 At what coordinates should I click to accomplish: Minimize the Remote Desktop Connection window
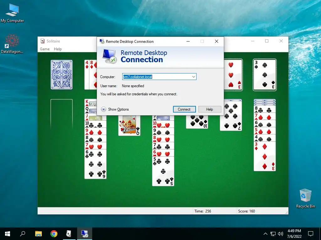point(188,41)
